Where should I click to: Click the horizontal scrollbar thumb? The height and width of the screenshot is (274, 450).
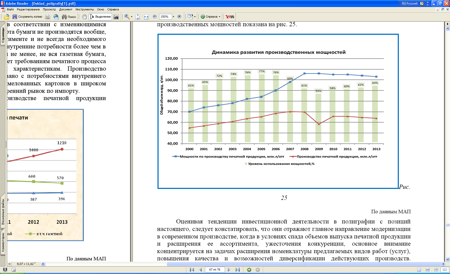[304, 264]
